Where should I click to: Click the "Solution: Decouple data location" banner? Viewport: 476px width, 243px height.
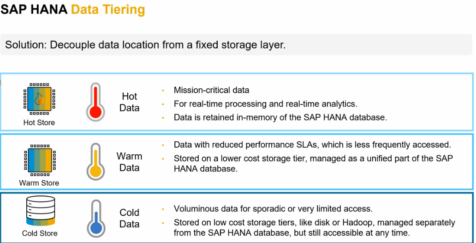pos(145,45)
